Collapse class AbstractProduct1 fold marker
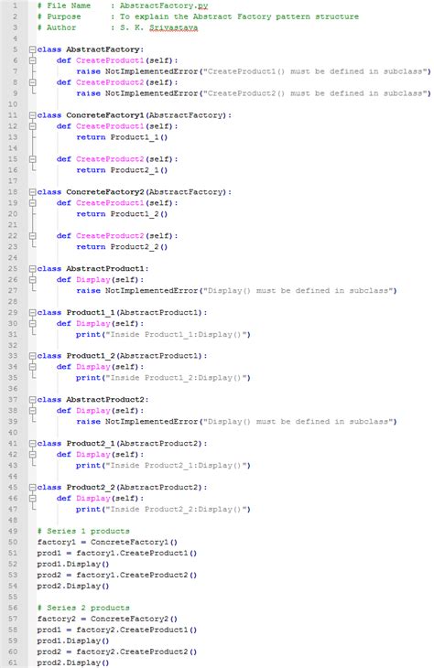The image size is (434, 668). (32, 268)
